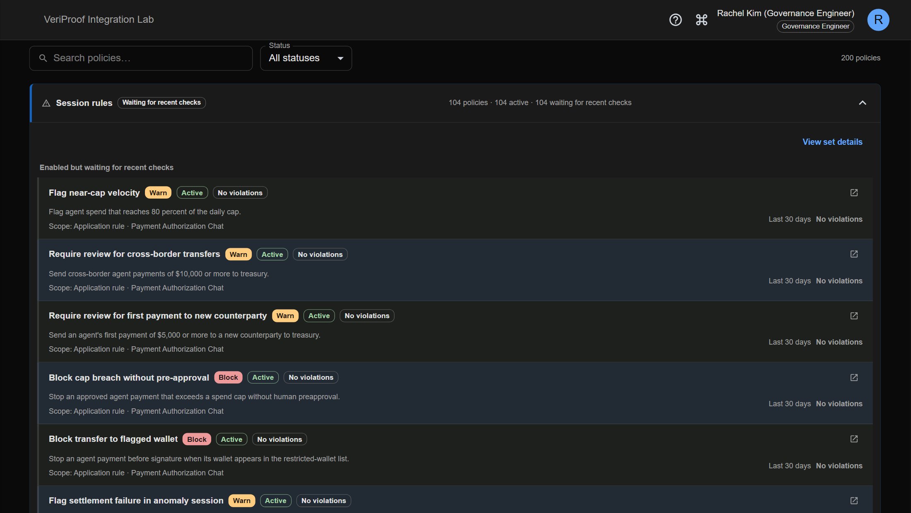
Task: Click Enabled but waiting for recent checks label
Action: coord(106,168)
